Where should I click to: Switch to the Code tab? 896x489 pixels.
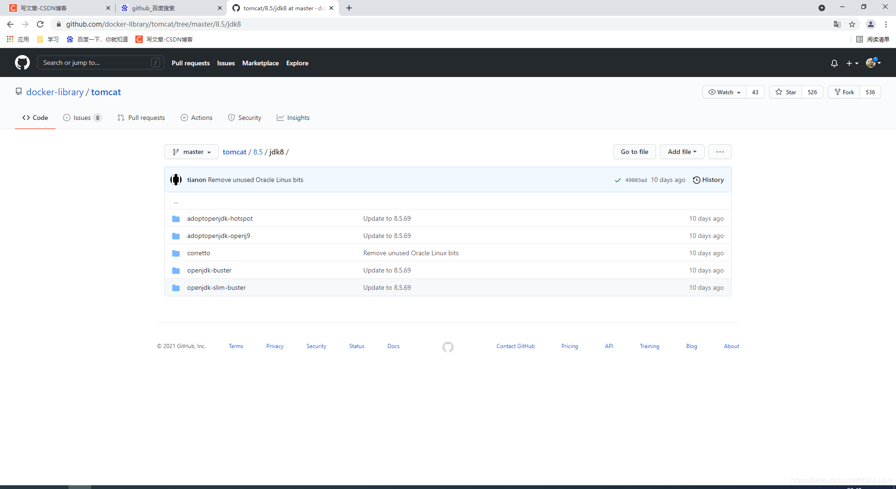point(35,118)
